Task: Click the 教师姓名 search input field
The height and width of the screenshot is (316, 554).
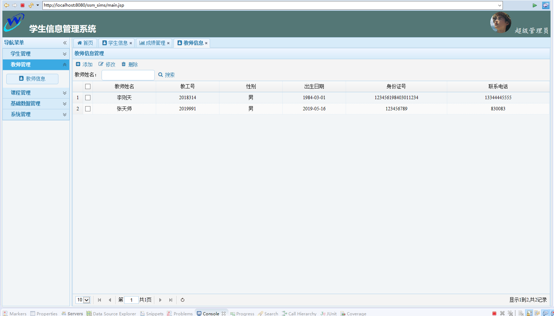Action: click(128, 75)
